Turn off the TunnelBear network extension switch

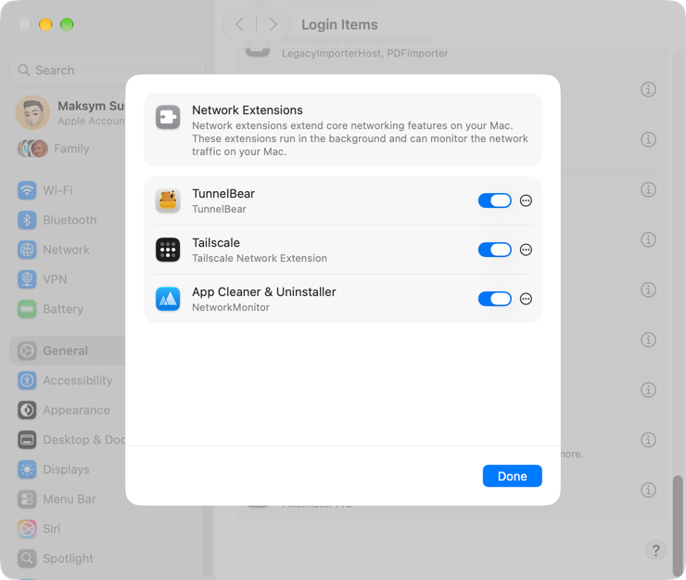coord(494,200)
